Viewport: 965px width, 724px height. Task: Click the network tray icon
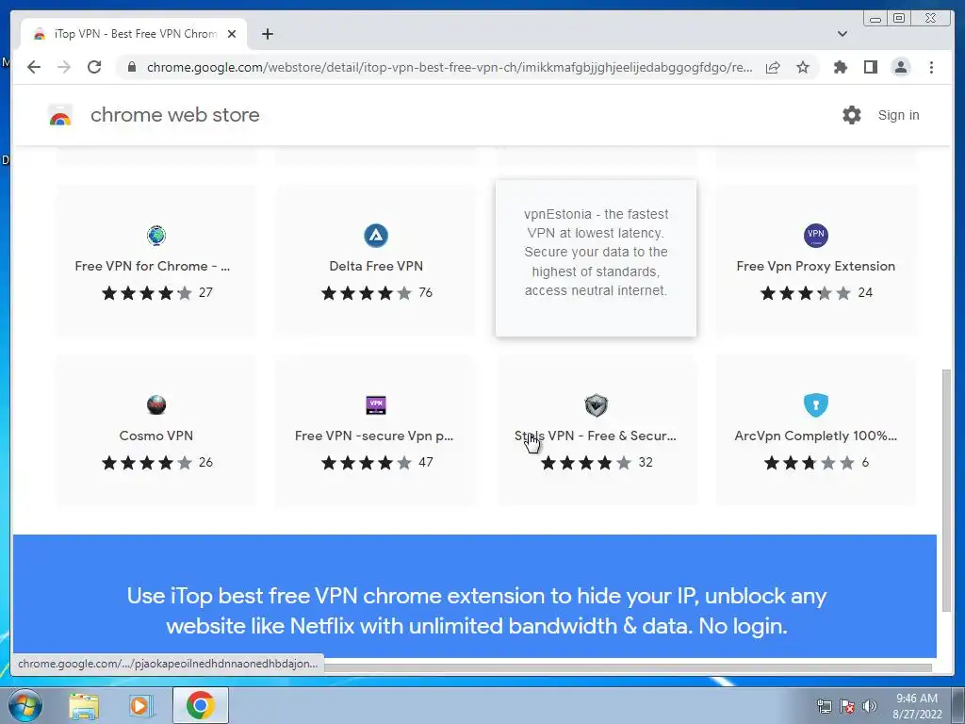coord(824,706)
